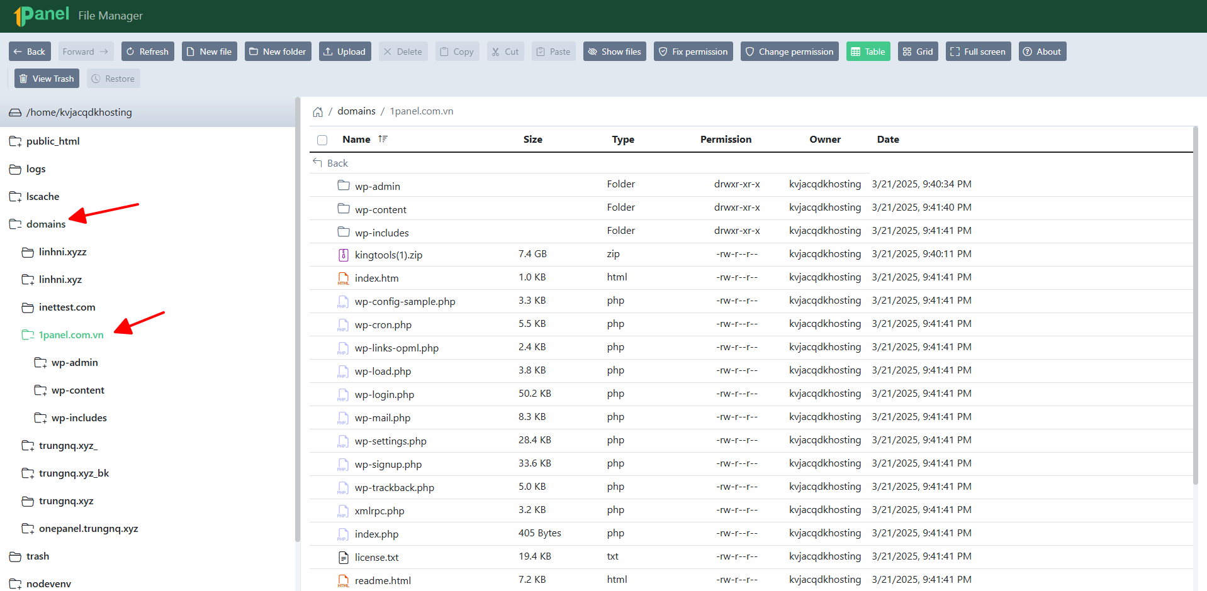Expand the public_html folder in tree
The image size is (1207, 591).
15,141
